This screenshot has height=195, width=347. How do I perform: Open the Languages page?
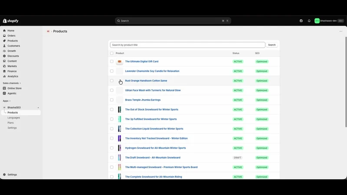14,117
